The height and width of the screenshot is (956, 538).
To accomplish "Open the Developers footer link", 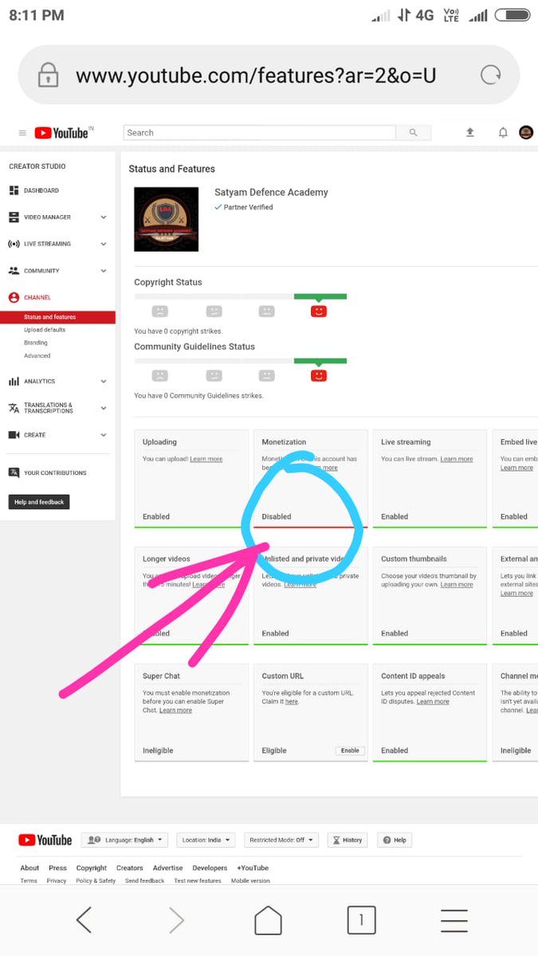I will [210, 868].
